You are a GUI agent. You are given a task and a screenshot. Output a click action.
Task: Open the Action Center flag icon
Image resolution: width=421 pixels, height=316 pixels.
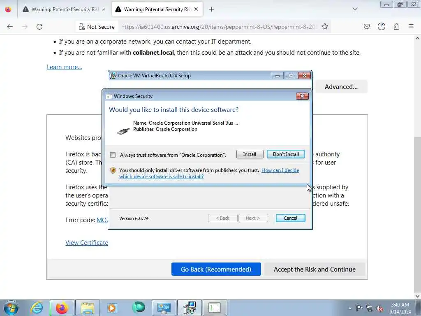click(x=359, y=308)
